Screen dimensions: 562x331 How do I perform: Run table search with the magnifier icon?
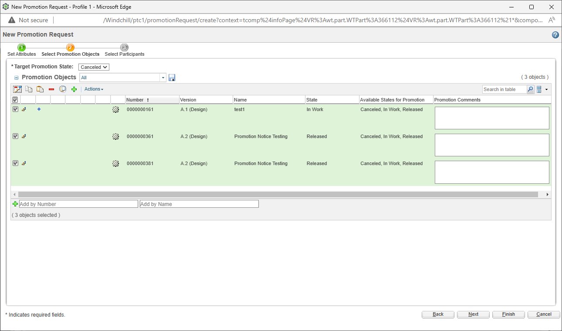point(531,89)
